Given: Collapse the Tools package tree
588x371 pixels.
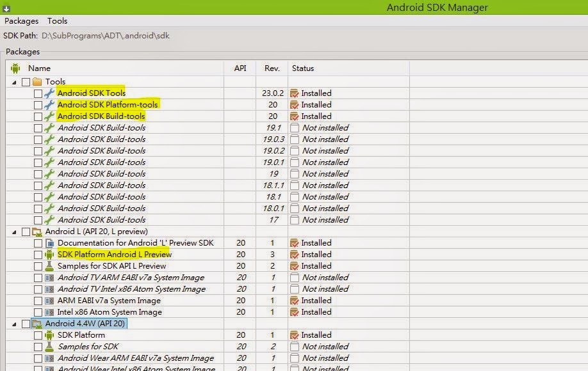Looking at the screenshot, I should (x=15, y=81).
